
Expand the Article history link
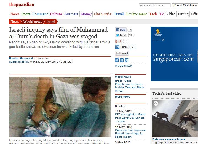click(x=124, y=66)
